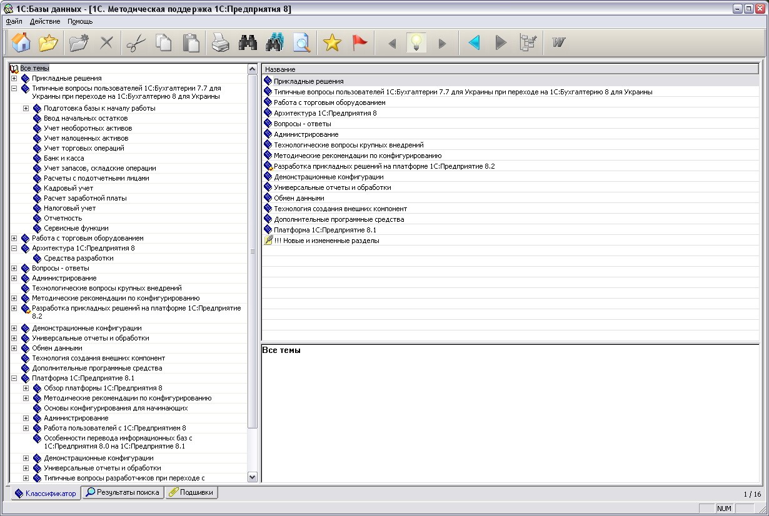The width and height of the screenshot is (769, 516).
Task: Click the book icon next to 'Все темы'
Action: [14, 68]
